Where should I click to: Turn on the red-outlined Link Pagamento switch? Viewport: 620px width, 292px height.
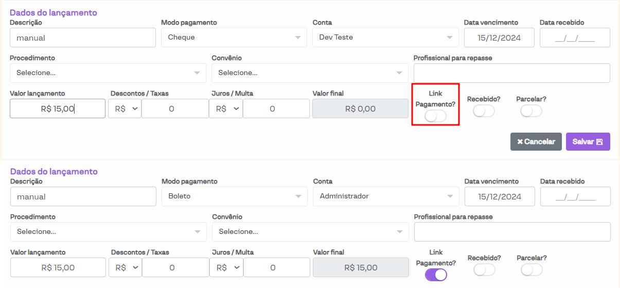click(x=435, y=116)
